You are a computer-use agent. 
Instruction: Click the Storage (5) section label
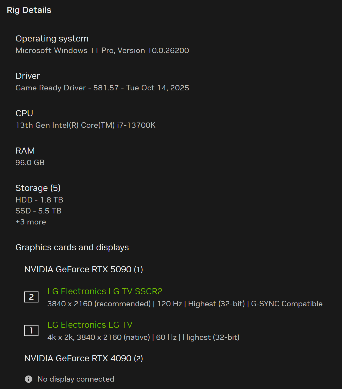point(38,188)
